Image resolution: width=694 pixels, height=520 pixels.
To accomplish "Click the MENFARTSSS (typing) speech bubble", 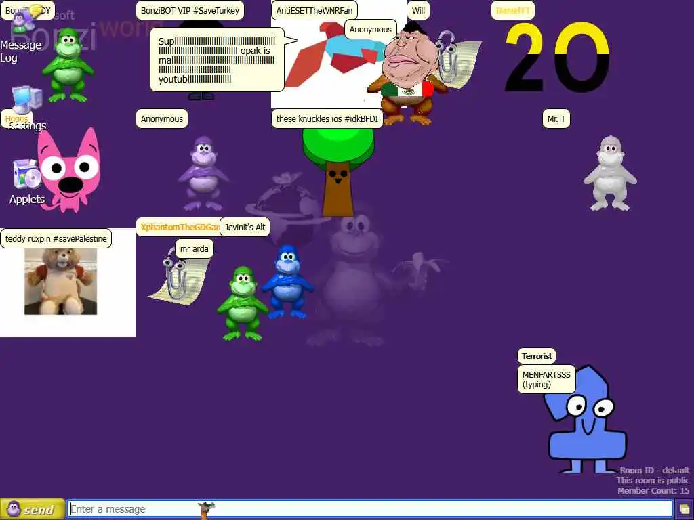I will (546, 379).
